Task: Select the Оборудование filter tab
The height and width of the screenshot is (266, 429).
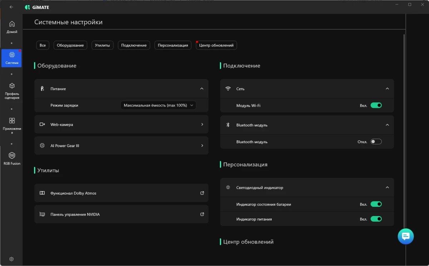Action: coord(70,45)
